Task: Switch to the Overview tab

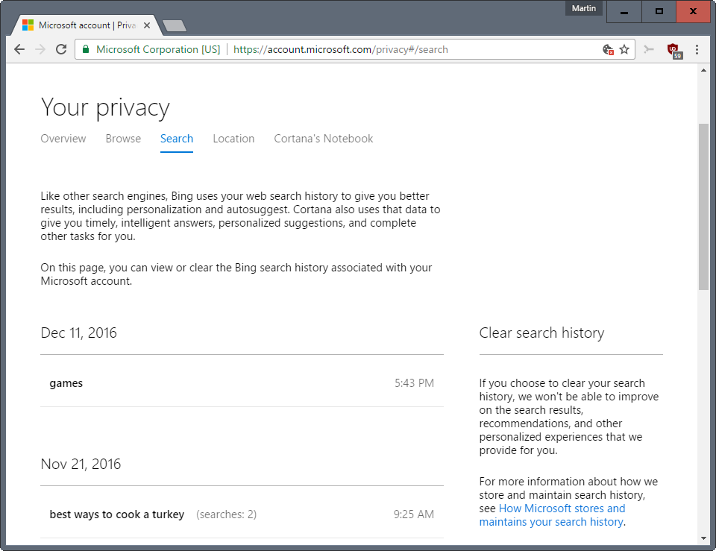Action: tap(63, 139)
